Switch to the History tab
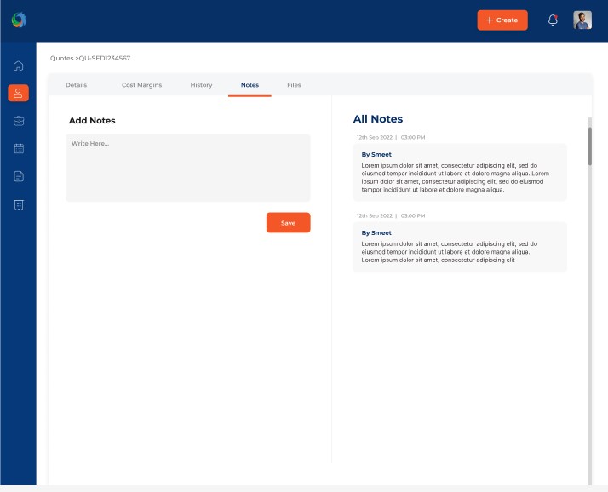 (x=201, y=85)
